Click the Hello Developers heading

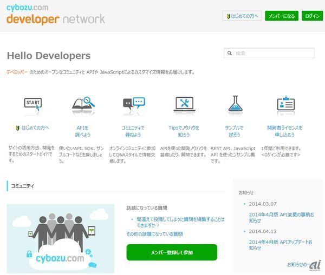[x=49, y=56]
